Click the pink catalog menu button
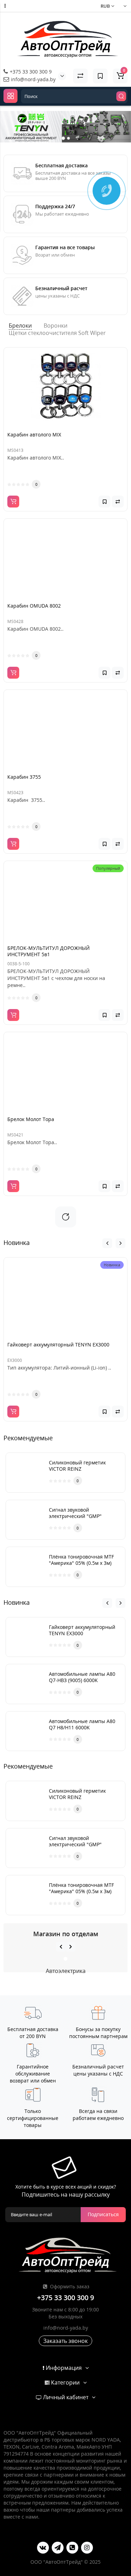The image size is (131, 2576). point(11,96)
